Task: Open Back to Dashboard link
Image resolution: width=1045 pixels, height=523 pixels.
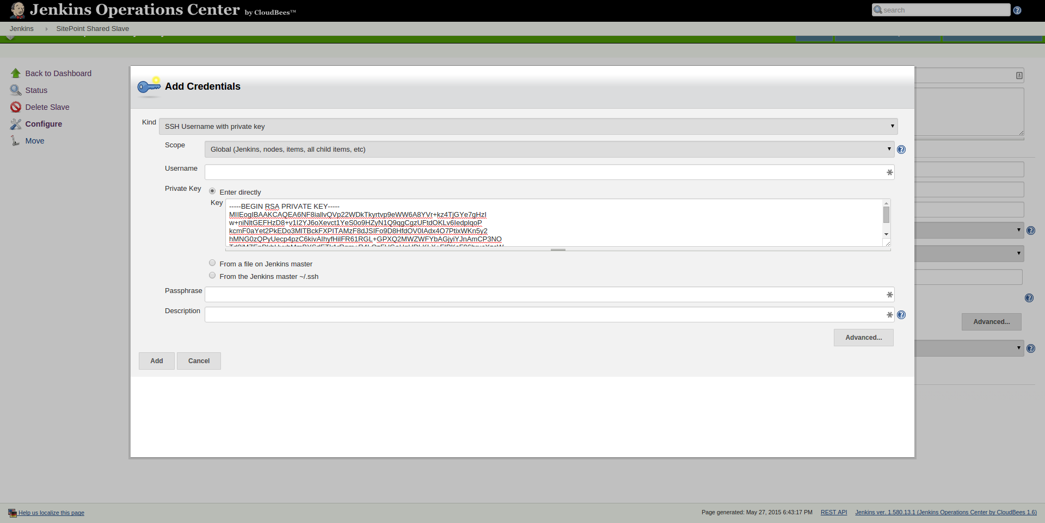Action: (58, 73)
